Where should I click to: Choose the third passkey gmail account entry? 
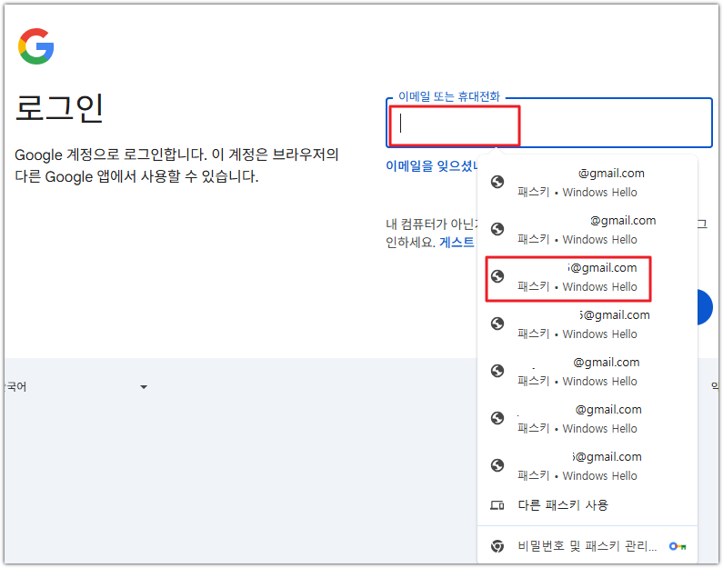(x=587, y=277)
